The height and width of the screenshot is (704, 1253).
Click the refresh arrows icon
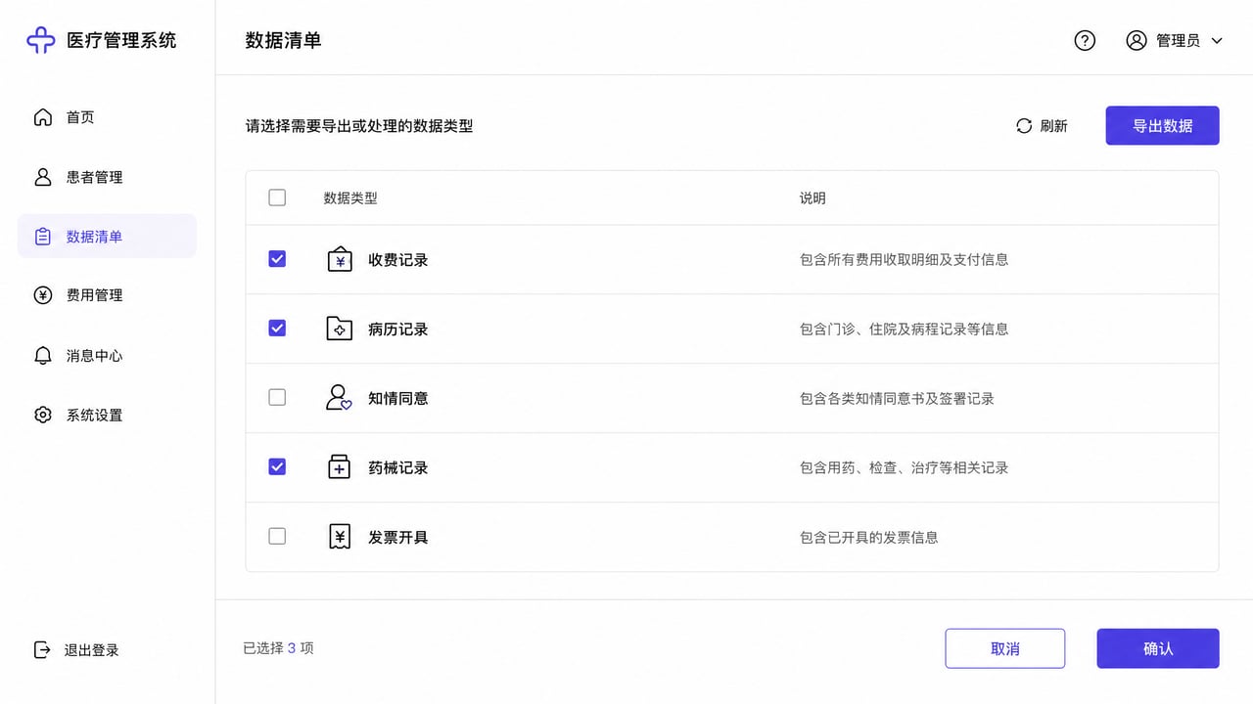(1024, 126)
